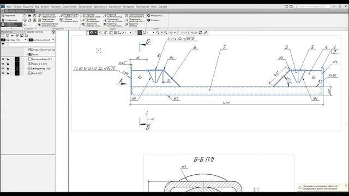Toggle lock icon of Разрез Б-Б row
This screenshot has width=349, height=196.
coord(8,64)
